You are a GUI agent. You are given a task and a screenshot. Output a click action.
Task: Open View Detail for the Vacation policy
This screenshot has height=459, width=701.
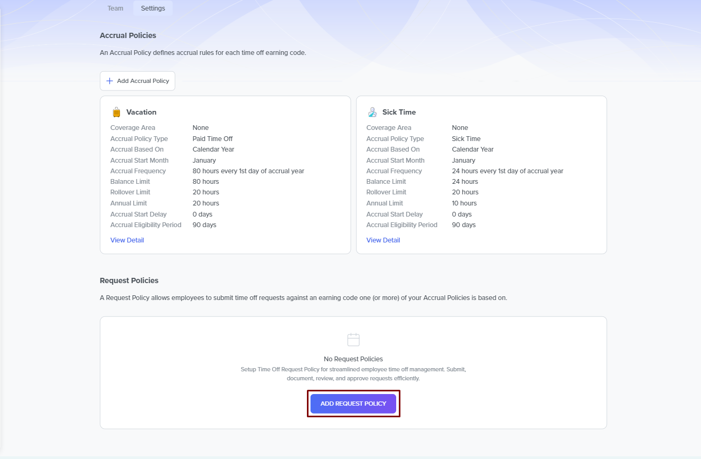127,240
